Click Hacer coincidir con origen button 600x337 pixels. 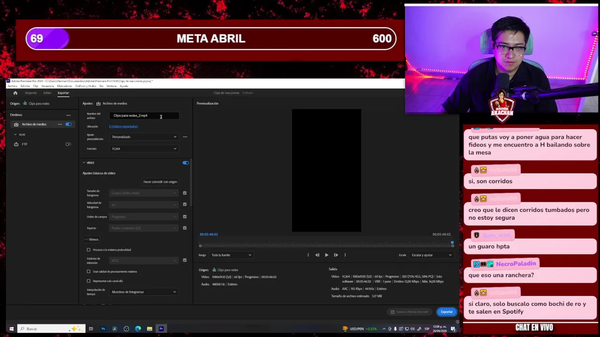160,182
